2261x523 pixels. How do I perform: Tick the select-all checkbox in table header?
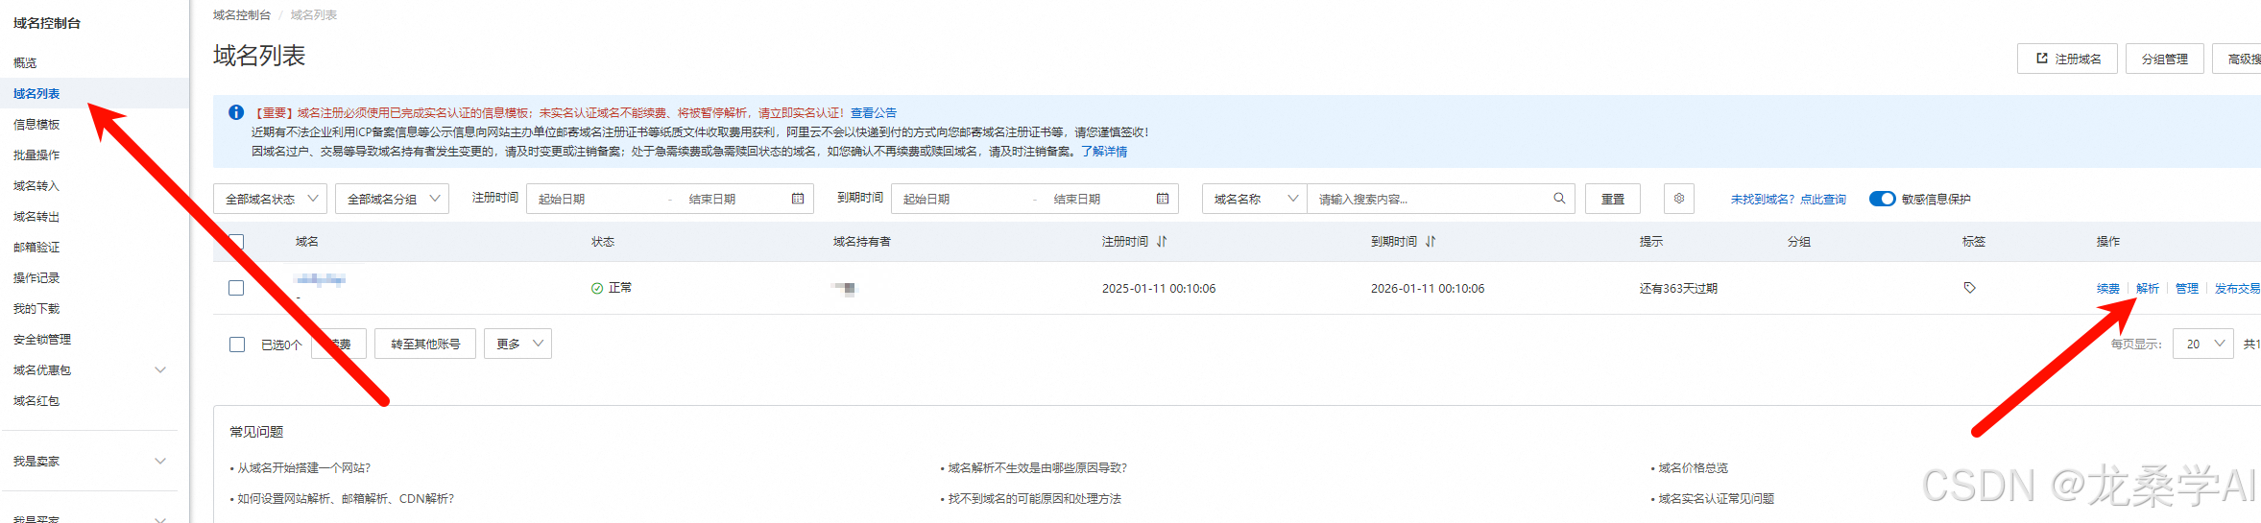pyautogui.click(x=236, y=242)
